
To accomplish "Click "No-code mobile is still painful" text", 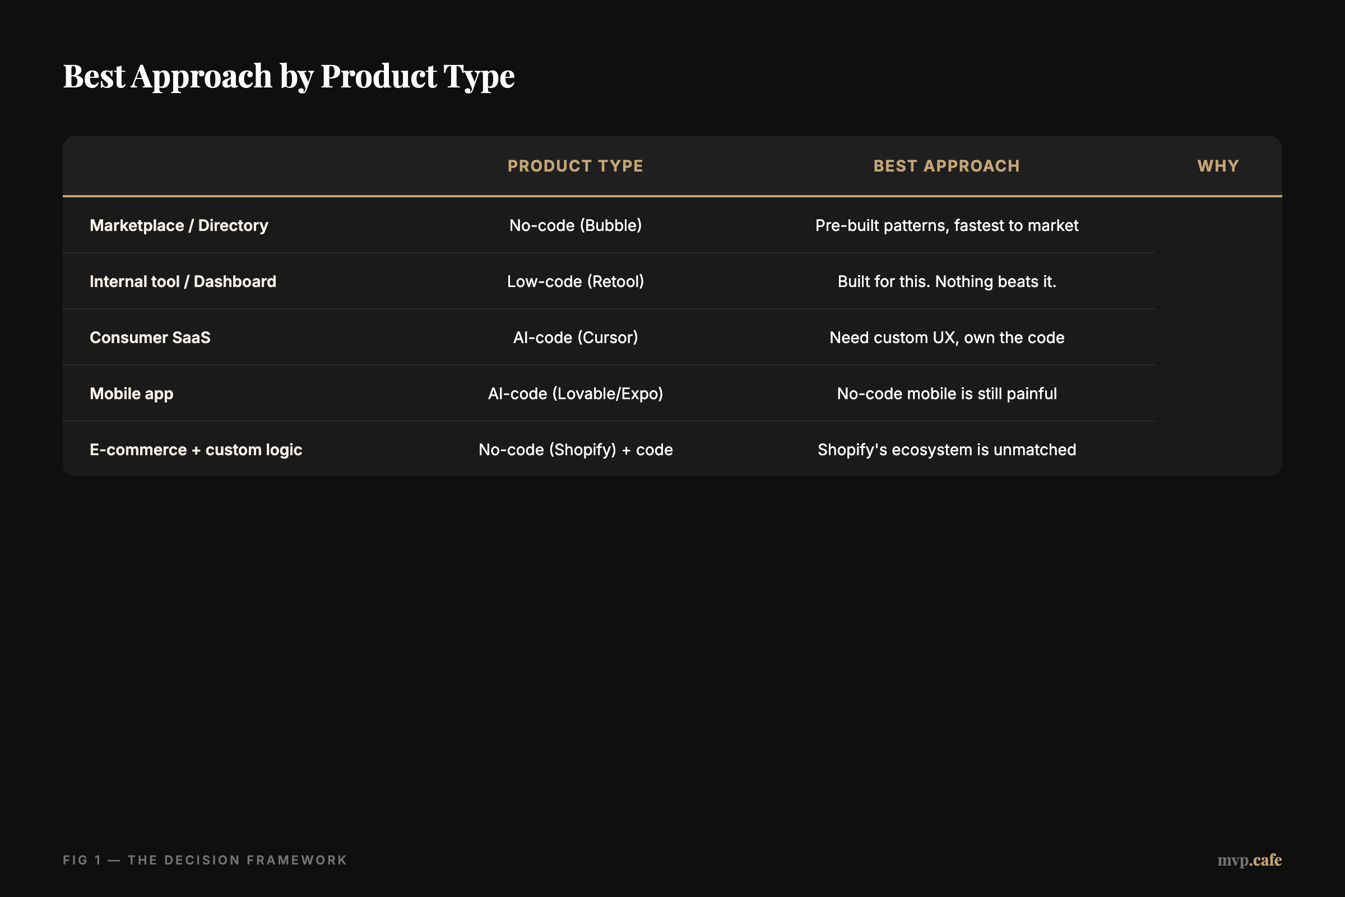I will pyautogui.click(x=947, y=393).
